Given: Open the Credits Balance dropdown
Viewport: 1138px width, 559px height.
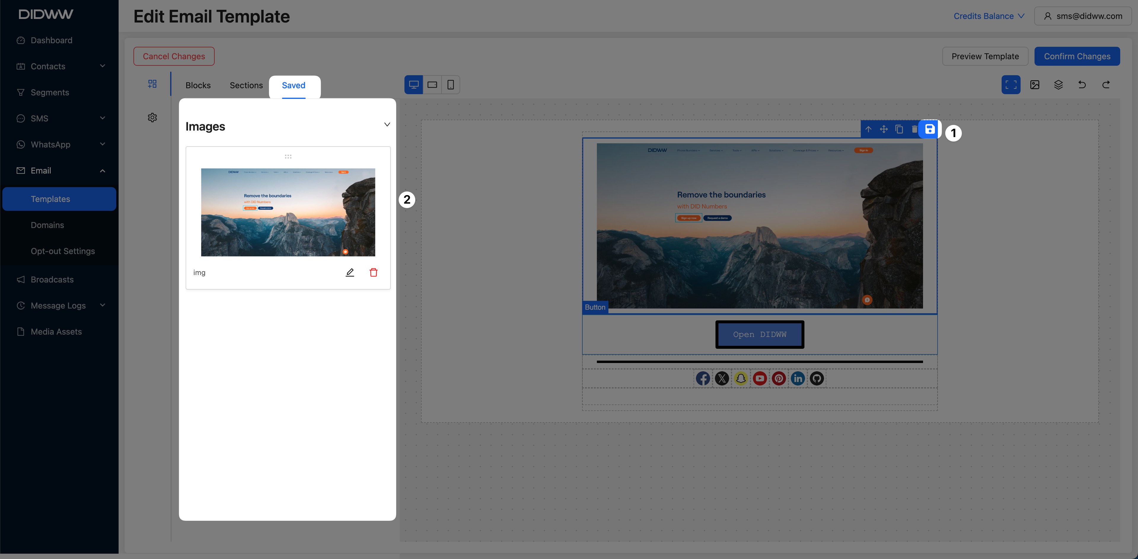Looking at the screenshot, I should (989, 16).
